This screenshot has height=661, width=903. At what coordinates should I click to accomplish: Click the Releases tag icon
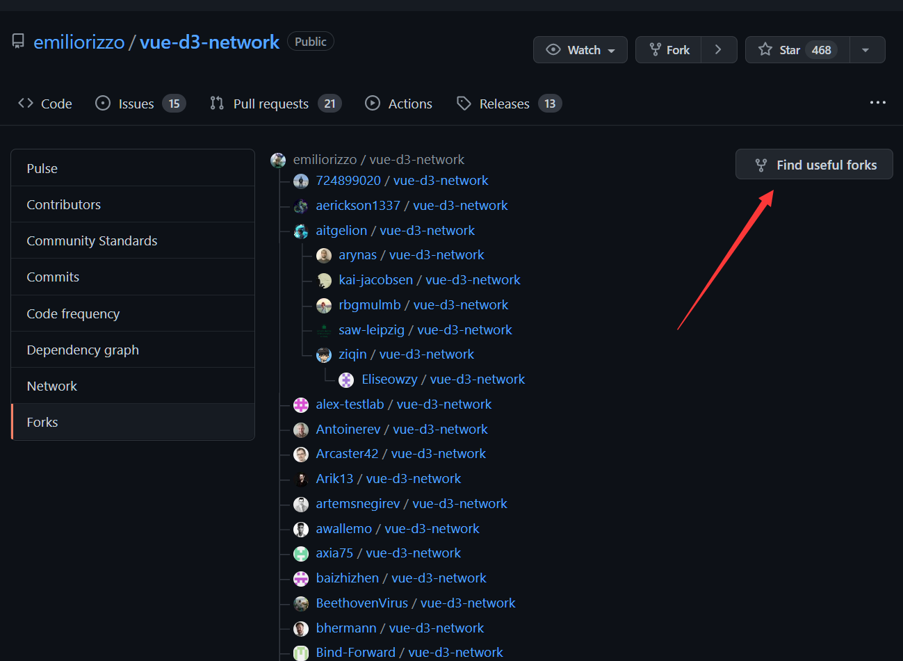pos(464,103)
